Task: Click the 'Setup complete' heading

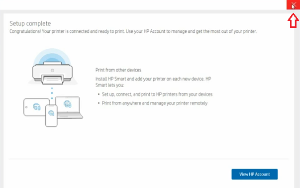Action: point(30,23)
